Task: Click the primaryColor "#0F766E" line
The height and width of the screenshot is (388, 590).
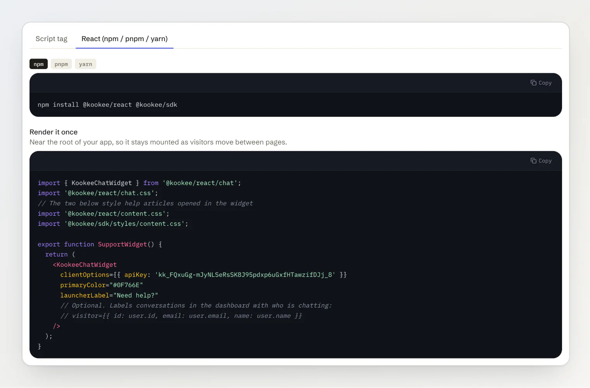Action: [x=102, y=285]
